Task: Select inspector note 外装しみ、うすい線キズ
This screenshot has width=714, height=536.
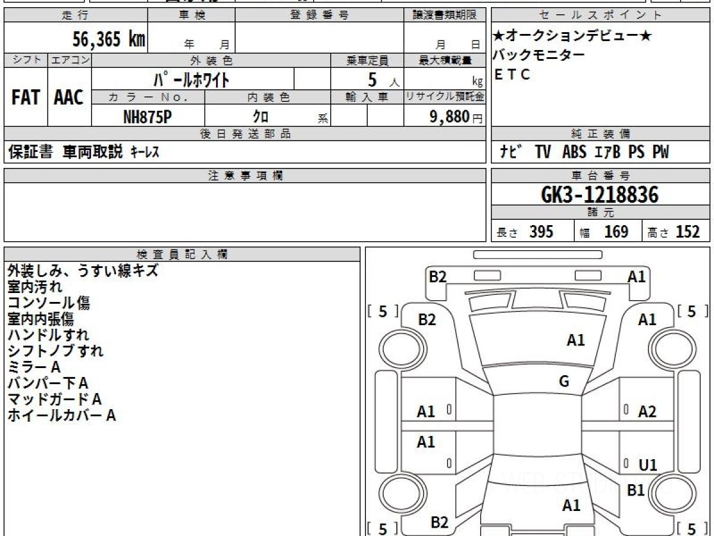Action: click(83, 270)
